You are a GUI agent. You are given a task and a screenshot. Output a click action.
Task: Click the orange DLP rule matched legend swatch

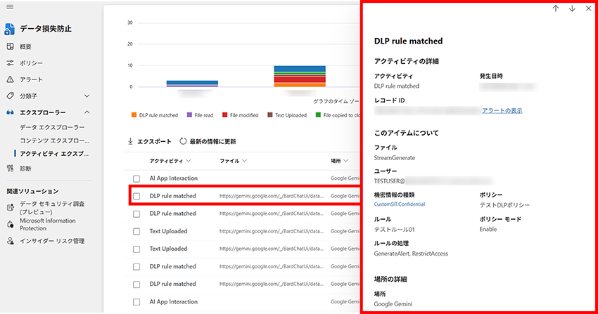(134, 115)
